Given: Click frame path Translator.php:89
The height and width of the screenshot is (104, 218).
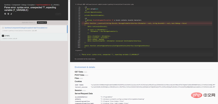Looking at the screenshot, I should (19, 31).
